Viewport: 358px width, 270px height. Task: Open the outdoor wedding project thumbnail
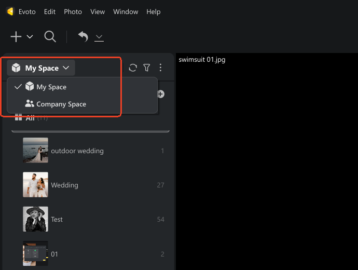36,151
